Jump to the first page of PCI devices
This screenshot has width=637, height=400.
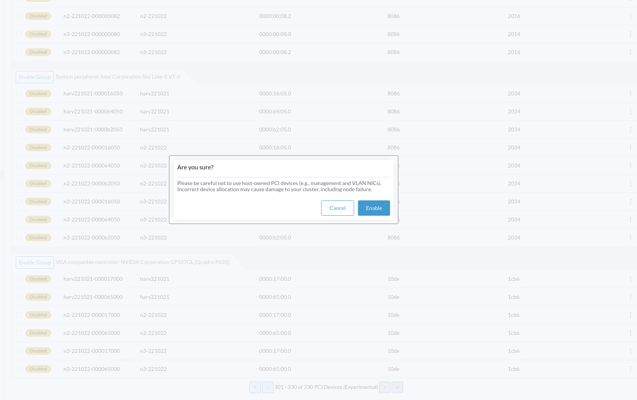tap(255, 387)
